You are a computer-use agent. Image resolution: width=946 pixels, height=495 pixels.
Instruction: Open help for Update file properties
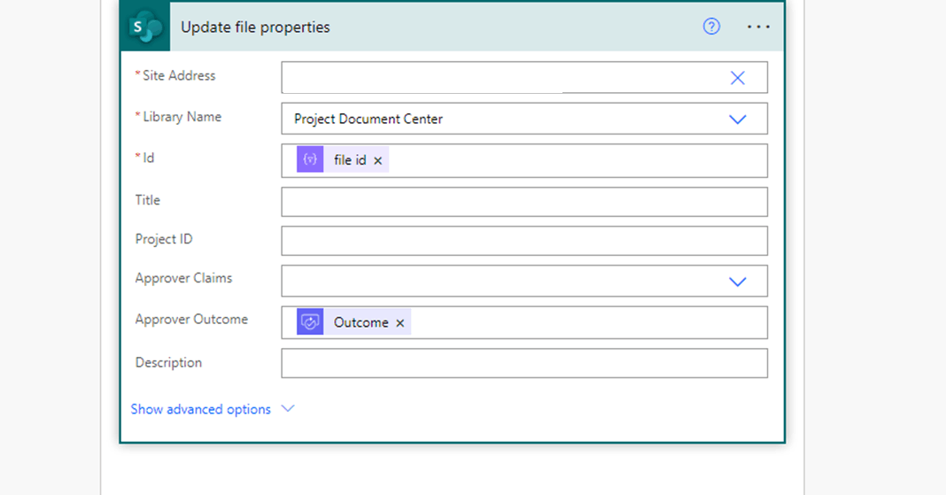(711, 27)
